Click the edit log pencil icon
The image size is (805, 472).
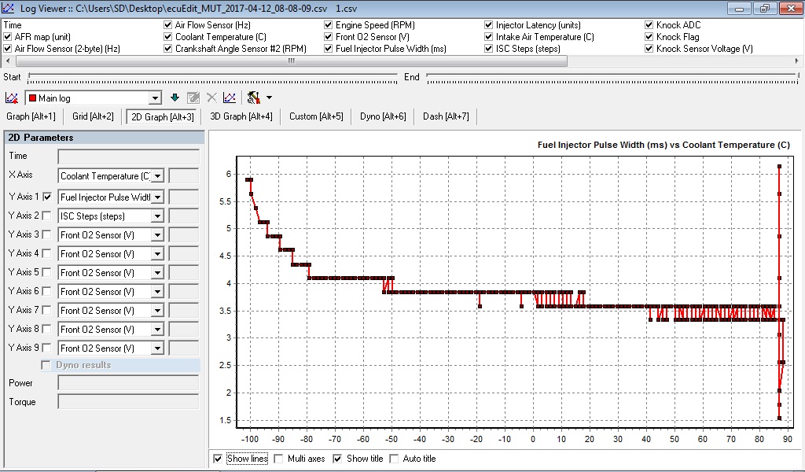[193, 98]
